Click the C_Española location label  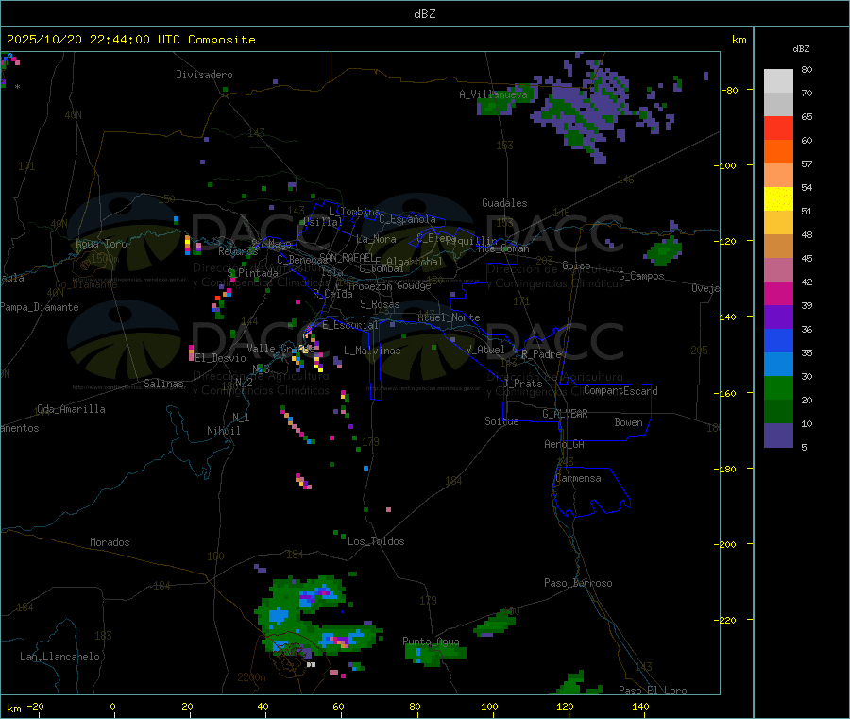click(407, 219)
